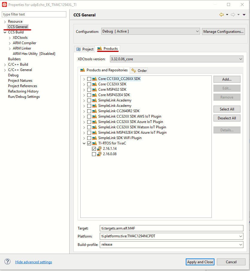Open Project Natures page
The image size is (250, 271).
pos(20,81)
